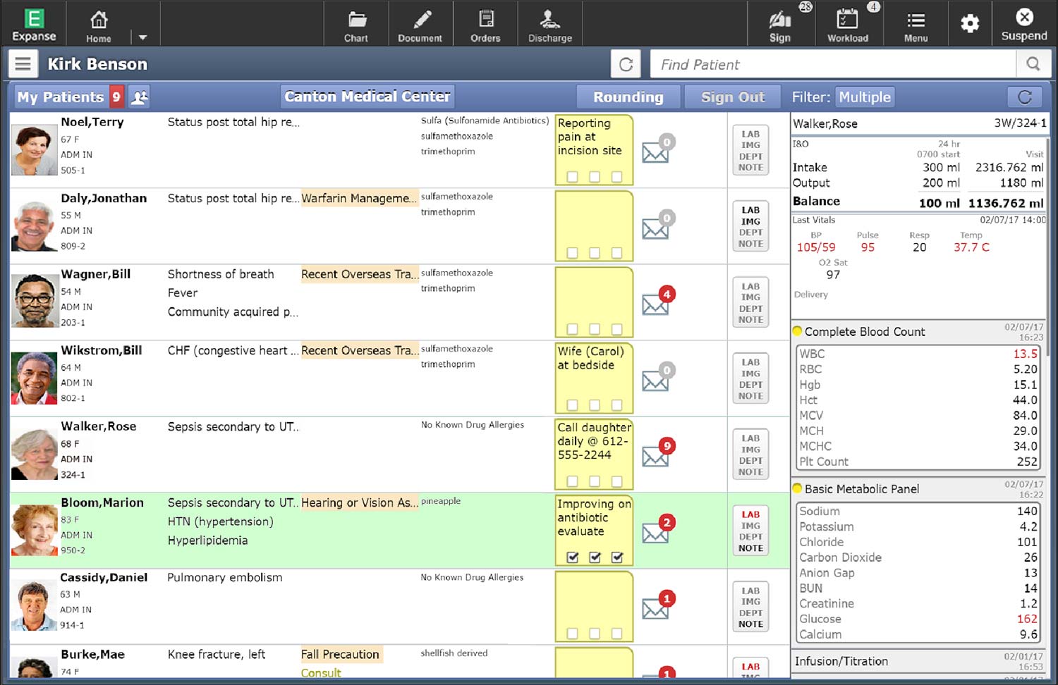Open Orders clipboard icon
The image size is (1058, 685).
(485, 25)
